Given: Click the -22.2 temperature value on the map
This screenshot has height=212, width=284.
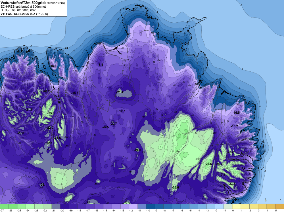Looking at the screenshot, I should [230, 152].
